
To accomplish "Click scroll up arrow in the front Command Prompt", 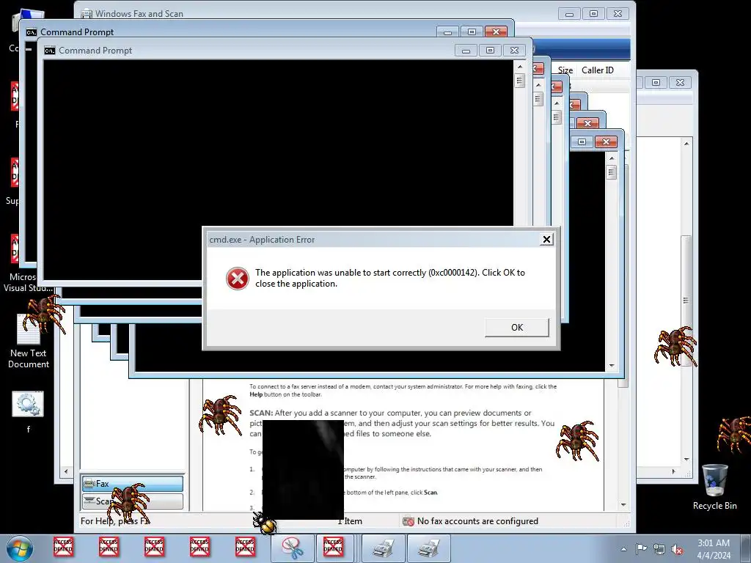I will point(520,66).
